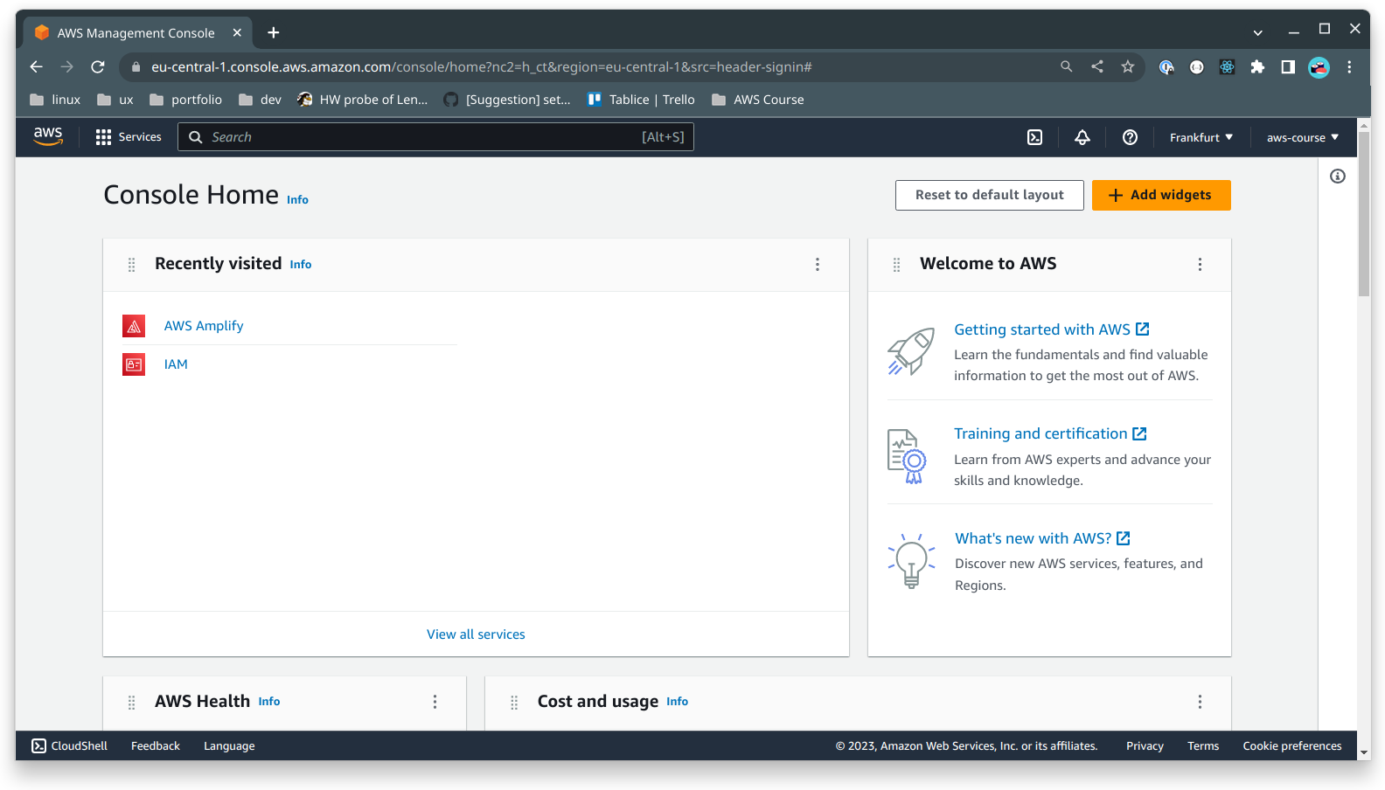Click the lightbulb What's new icon
Image resolution: width=1385 pixels, height=790 pixels.
[911, 561]
